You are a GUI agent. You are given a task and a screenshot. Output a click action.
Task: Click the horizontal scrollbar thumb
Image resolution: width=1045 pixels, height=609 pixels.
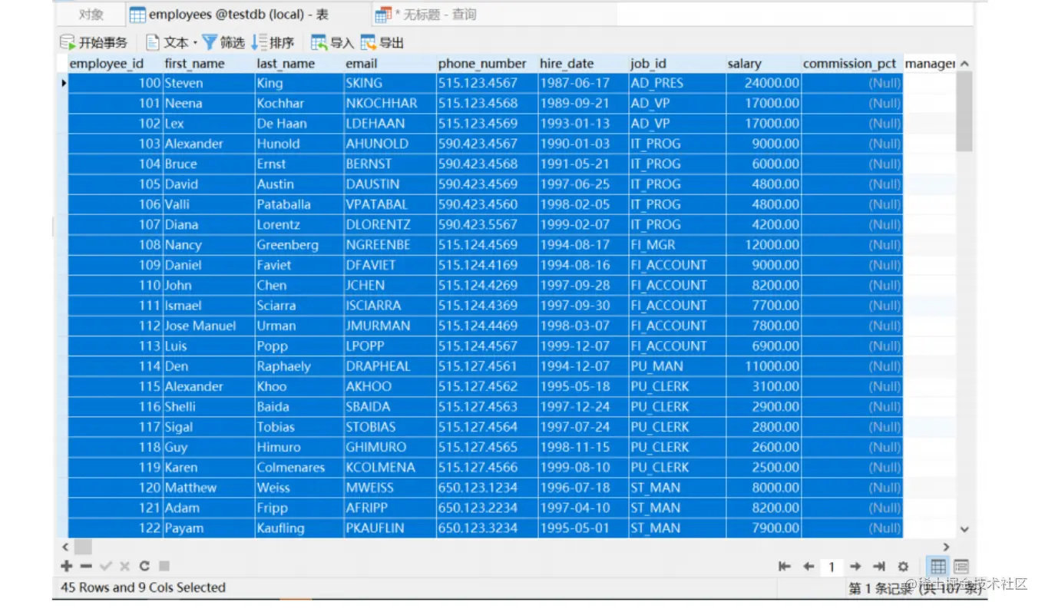click(83, 547)
